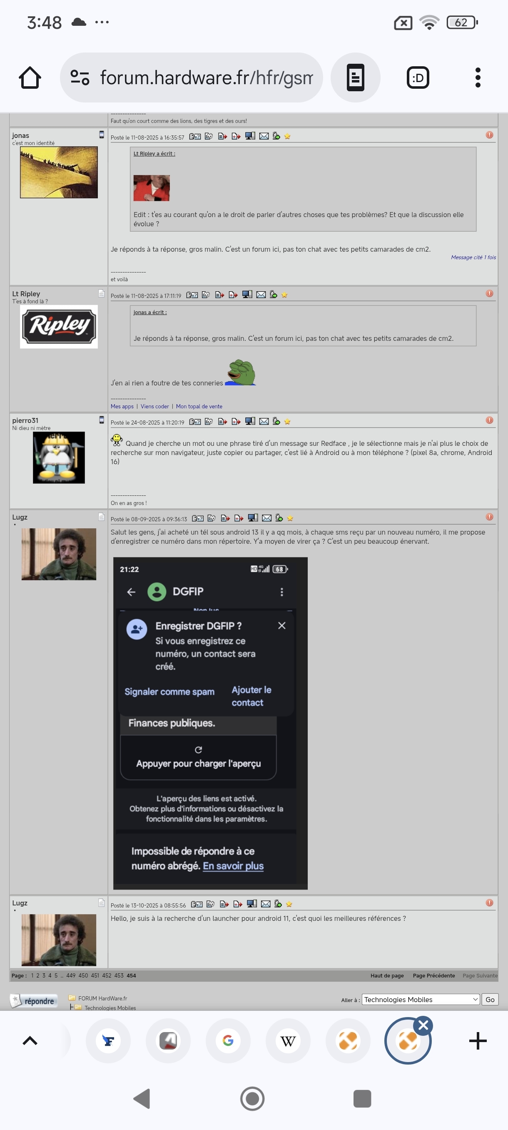508x1130 pixels.
Task: Open 'Technologies Mobiles' breadcrumb link
Action: coord(110,1007)
